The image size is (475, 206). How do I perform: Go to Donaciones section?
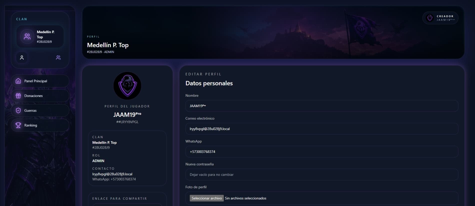(x=40, y=96)
